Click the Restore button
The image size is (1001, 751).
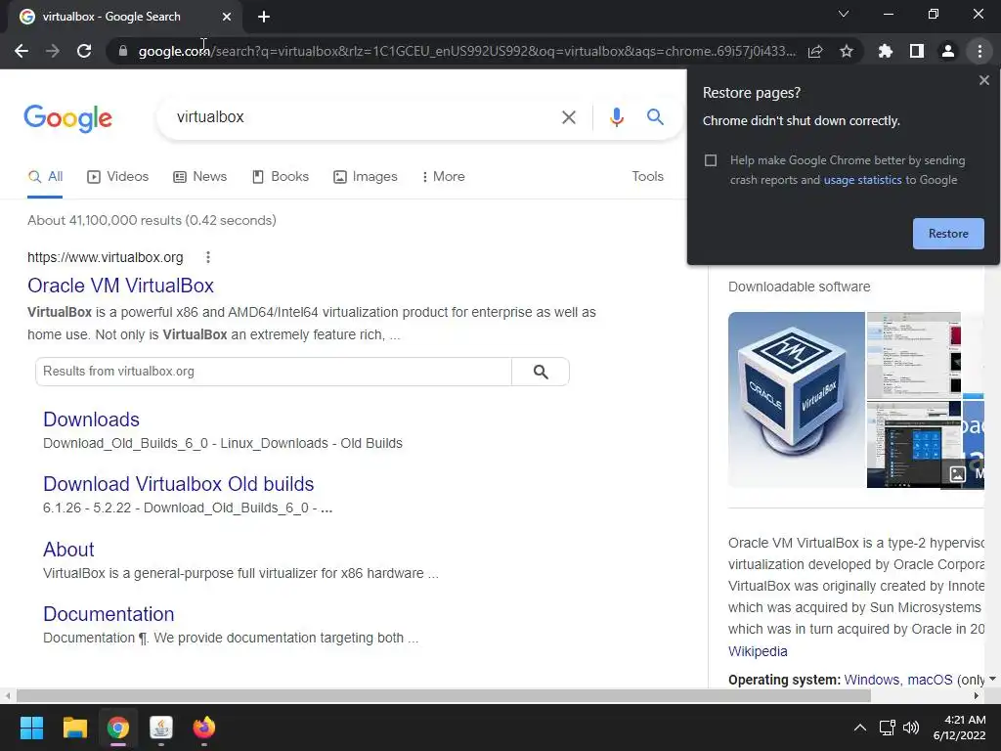(x=948, y=234)
